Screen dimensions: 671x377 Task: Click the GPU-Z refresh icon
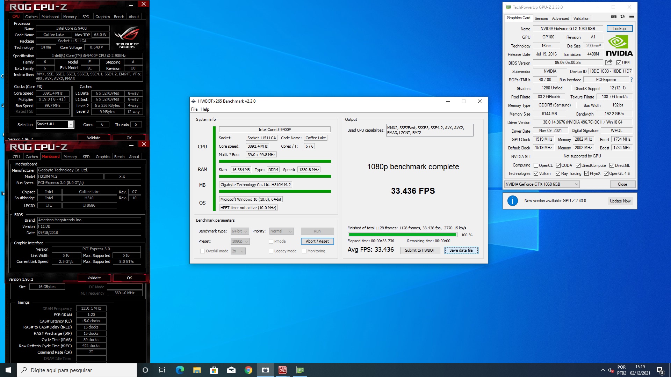click(622, 16)
